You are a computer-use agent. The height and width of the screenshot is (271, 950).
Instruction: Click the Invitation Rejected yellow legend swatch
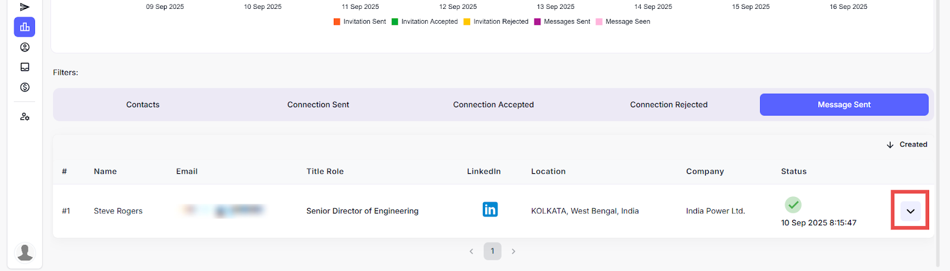click(467, 22)
